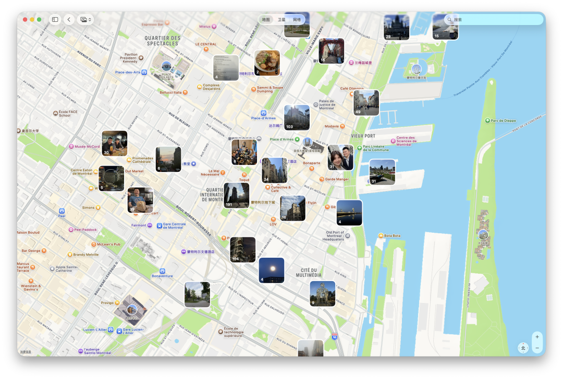Click the Bellucci Italia restaurant pin
Screen dimensions: 563x379
tap(185, 92)
